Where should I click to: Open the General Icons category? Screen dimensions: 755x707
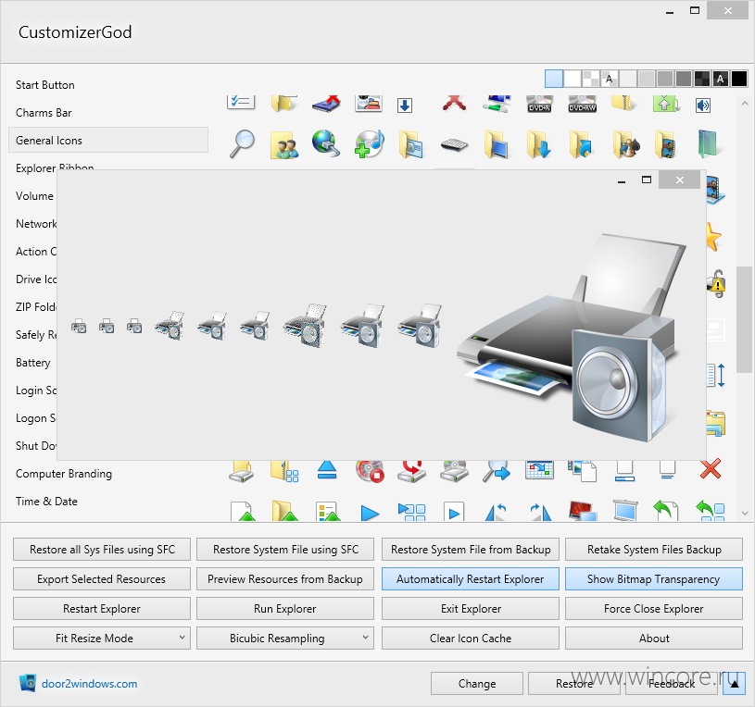click(108, 140)
